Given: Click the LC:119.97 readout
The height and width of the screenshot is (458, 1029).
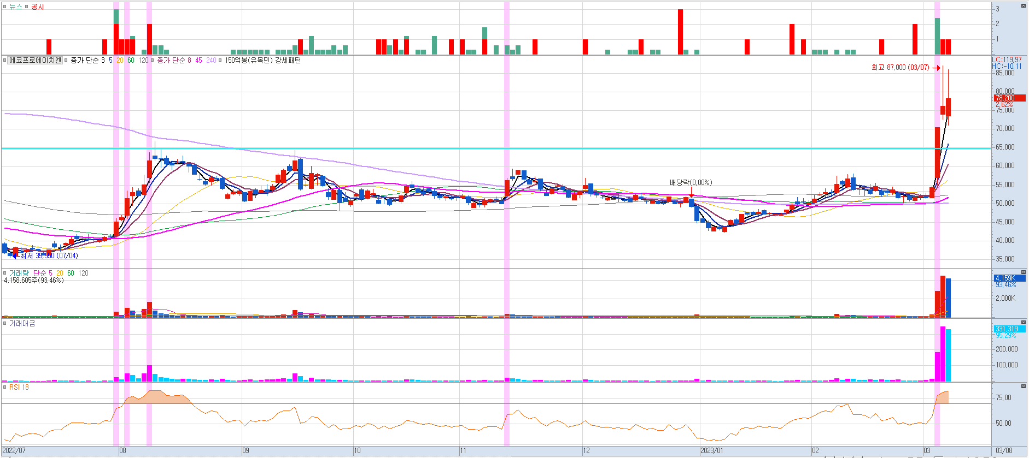Looking at the screenshot, I should point(1007,60).
